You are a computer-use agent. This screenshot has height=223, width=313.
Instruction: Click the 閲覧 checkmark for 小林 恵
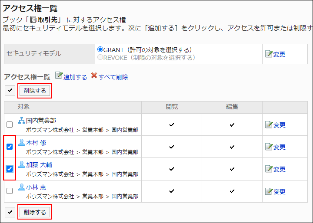pos(172,191)
